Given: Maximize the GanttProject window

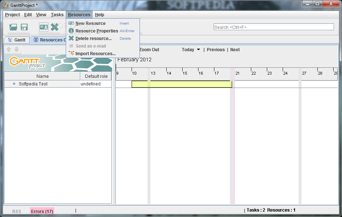Looking at the screenshot, I should coord(317,4).
